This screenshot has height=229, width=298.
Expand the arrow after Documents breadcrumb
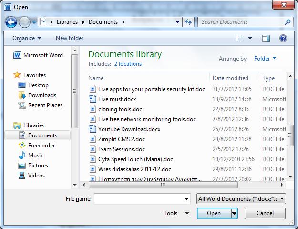tap(123, 22)
